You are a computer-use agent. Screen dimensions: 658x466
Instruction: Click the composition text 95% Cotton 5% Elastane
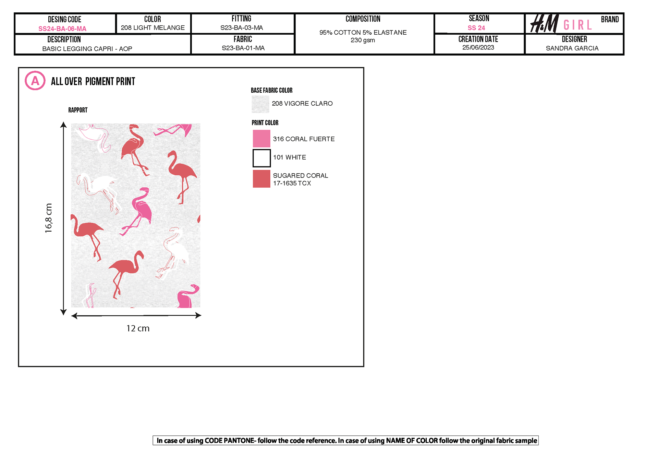point(363,33)
